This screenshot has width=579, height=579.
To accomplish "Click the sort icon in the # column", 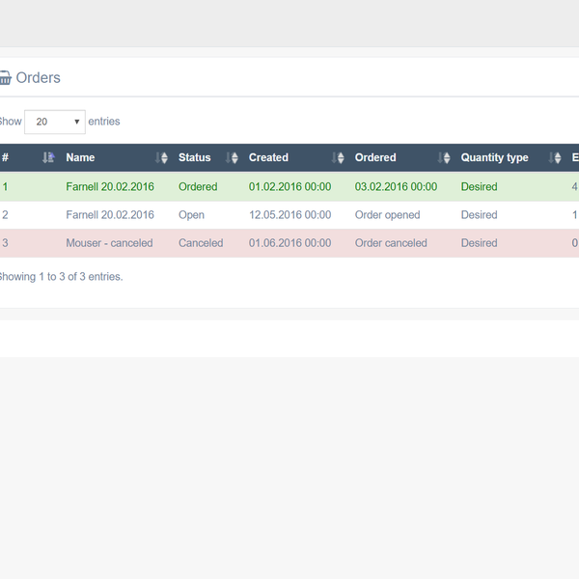I will [48, 158].
